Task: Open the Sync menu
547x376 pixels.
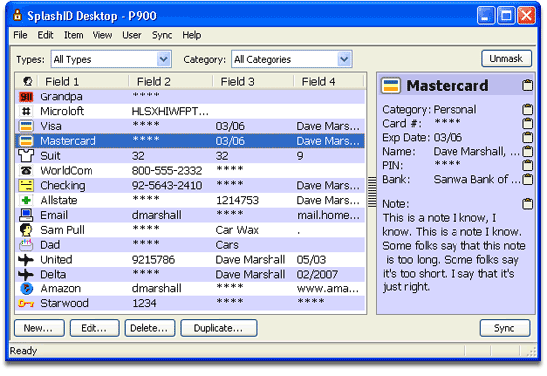Action: 162,35
